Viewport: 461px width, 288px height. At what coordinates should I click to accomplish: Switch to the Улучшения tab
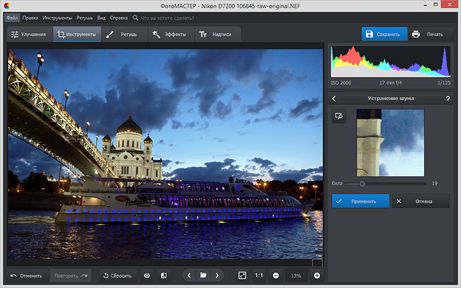[x=28, y=34]
